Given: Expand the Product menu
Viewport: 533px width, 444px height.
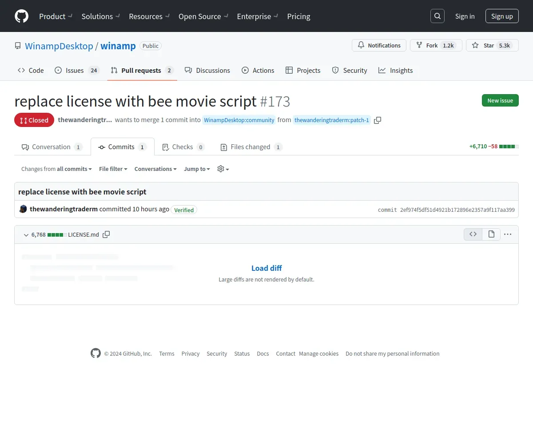Looking at the screenshot, I should coord(56,16).
